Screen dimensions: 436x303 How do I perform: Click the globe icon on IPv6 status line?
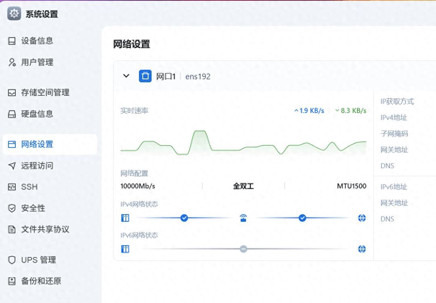[x=361, y=249]
